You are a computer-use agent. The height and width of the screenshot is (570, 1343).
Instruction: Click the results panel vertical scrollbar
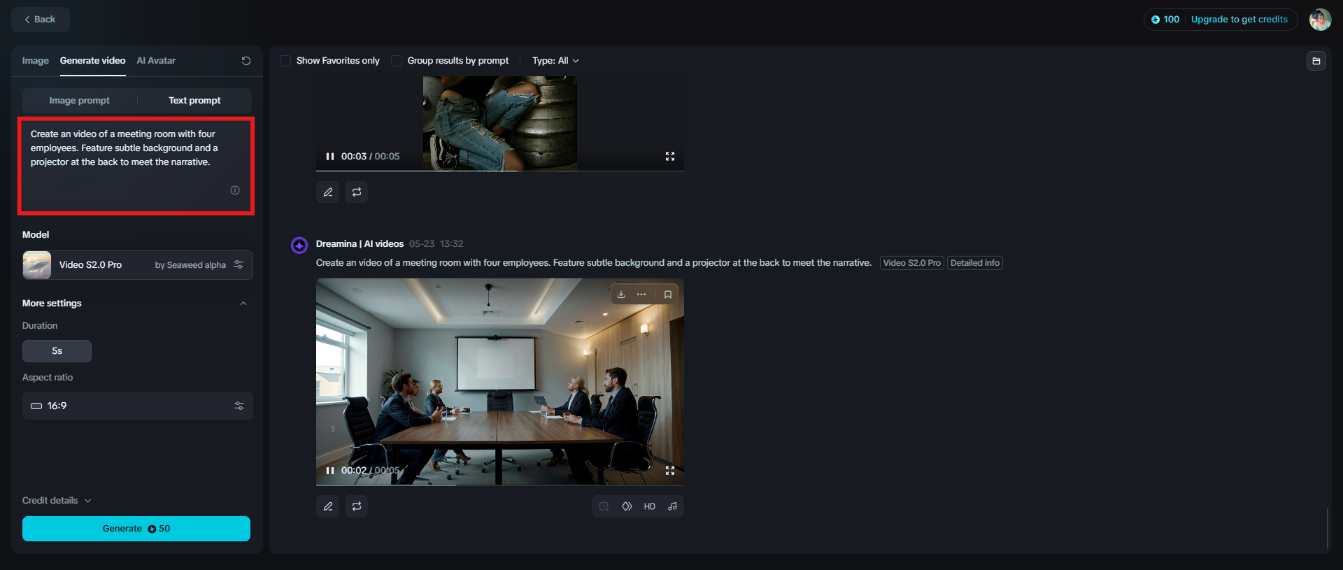(x=1327, y=528)
